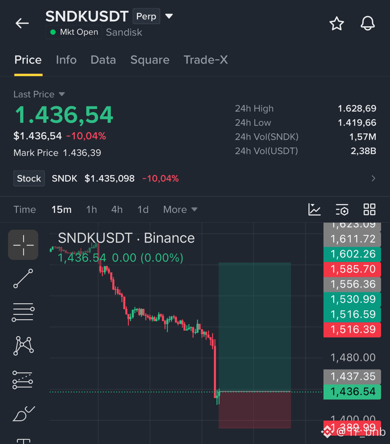Click the 1,611.72 price label
Image resolution: width=390 pixels, height=444 pixels.
pyautogui.click(x=352, y=239)
